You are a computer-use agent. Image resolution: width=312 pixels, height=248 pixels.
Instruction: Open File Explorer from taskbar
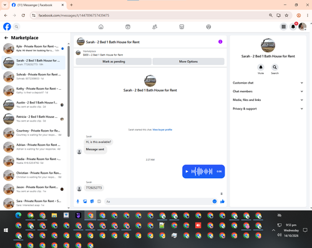pyautogui.click(x=54, y=216)
